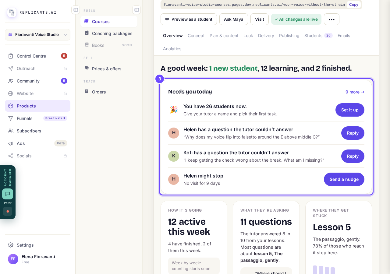
Task: Click the Subscribers icon in the sidebar
Action: click(x=11, y=131)
